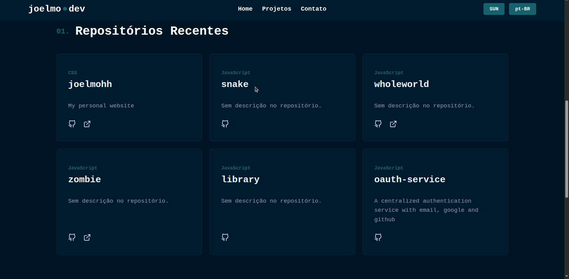569x279 pixels.
Task: Go to Home in navigation
Action: click(245, 9)
